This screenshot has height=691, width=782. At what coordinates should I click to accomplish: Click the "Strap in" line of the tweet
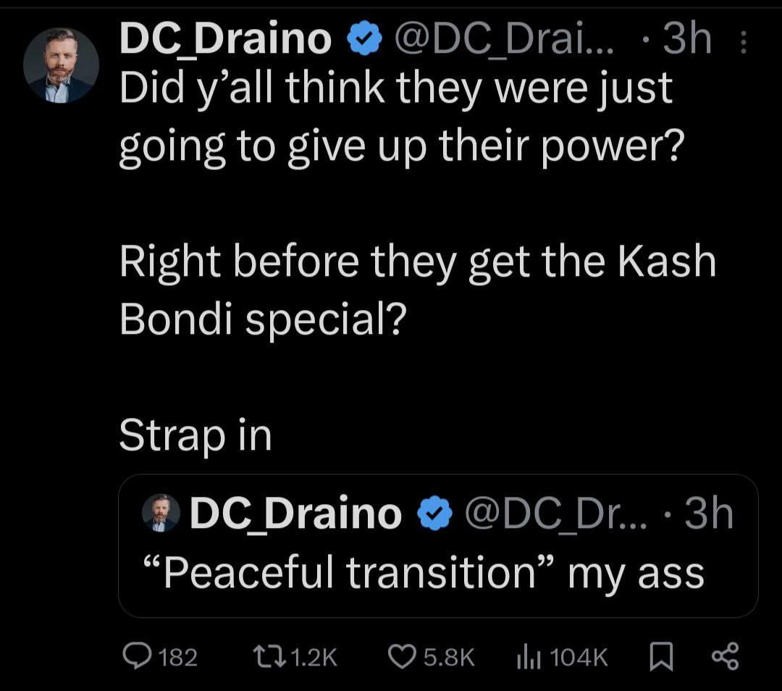195,436
